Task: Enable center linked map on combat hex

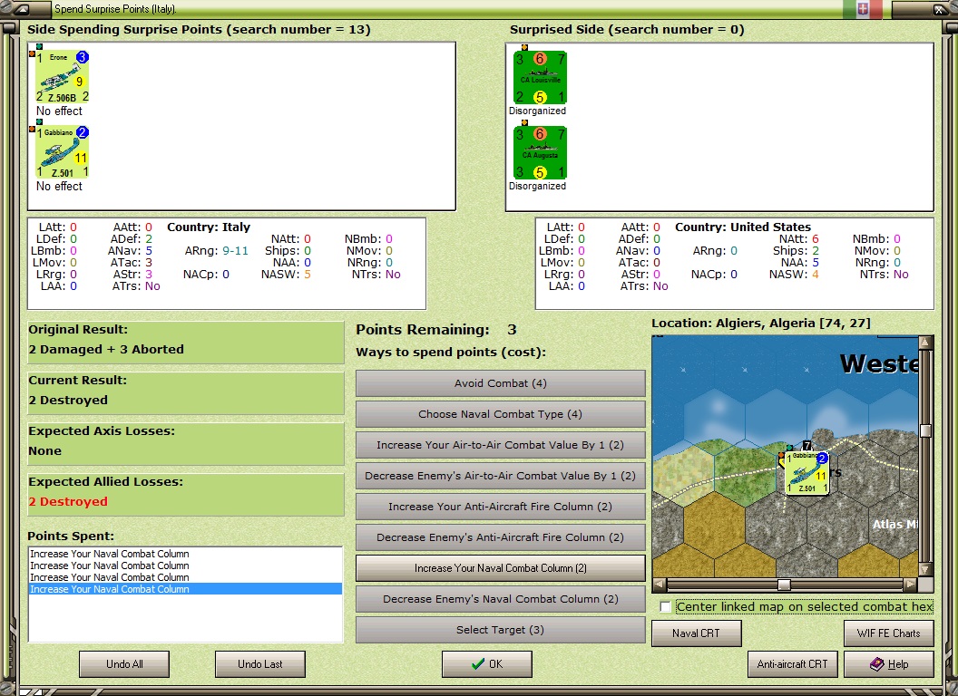Action: 666,607
